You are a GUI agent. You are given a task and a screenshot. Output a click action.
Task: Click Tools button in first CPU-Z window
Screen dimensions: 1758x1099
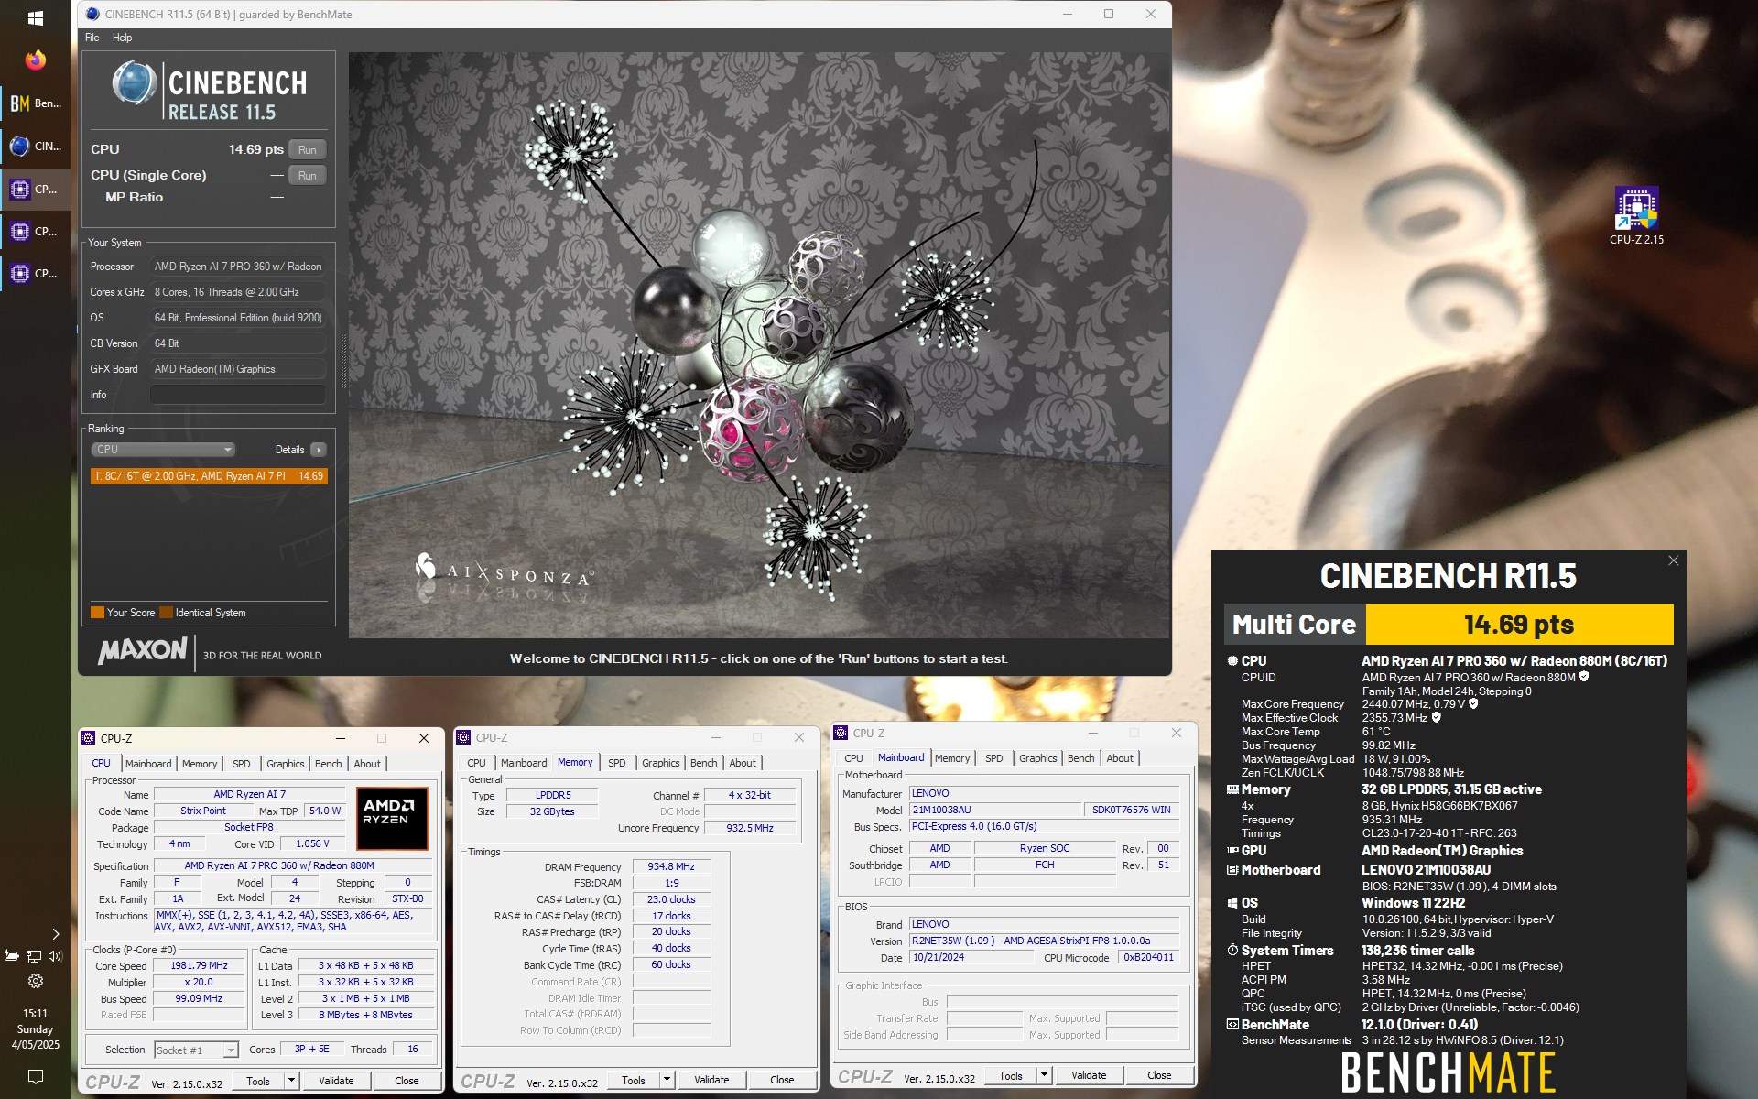click(x=258, y=1081)
